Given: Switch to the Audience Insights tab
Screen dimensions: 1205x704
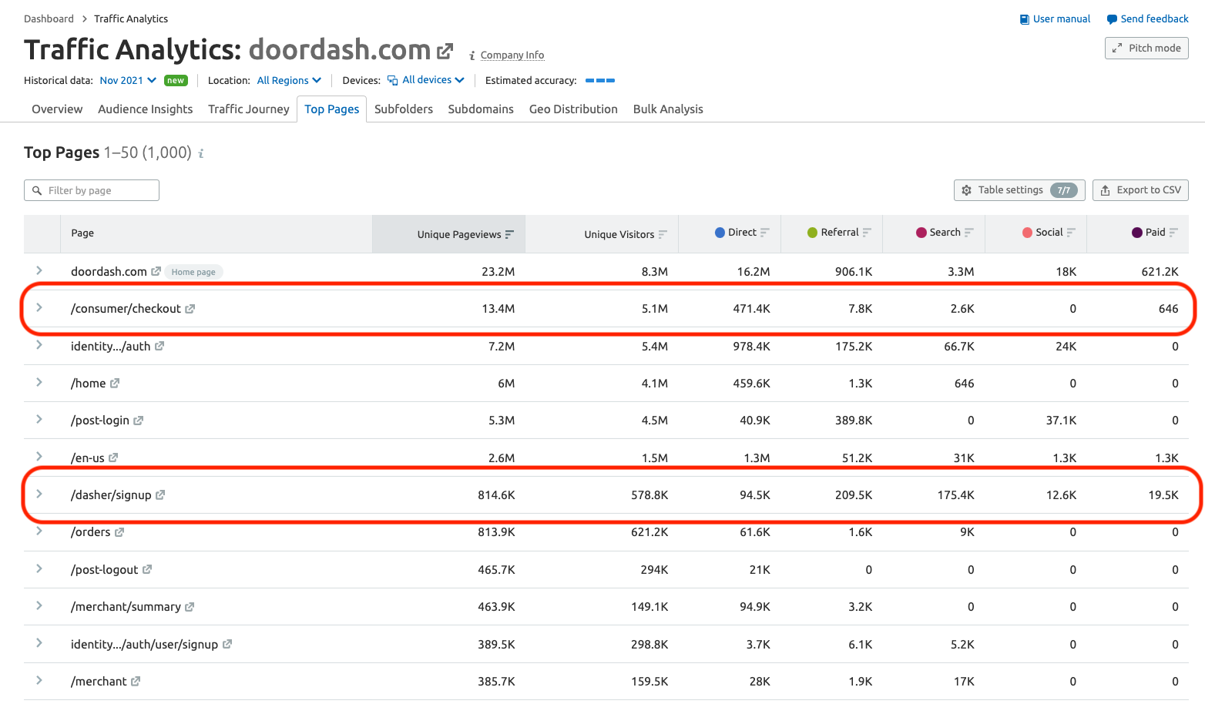Looking at the screenshot, I should pos(146,109).
